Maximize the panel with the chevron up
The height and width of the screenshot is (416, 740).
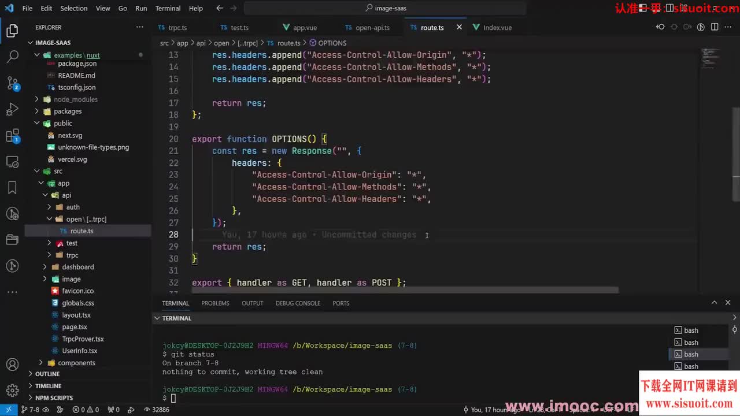(x=714, y=303)
